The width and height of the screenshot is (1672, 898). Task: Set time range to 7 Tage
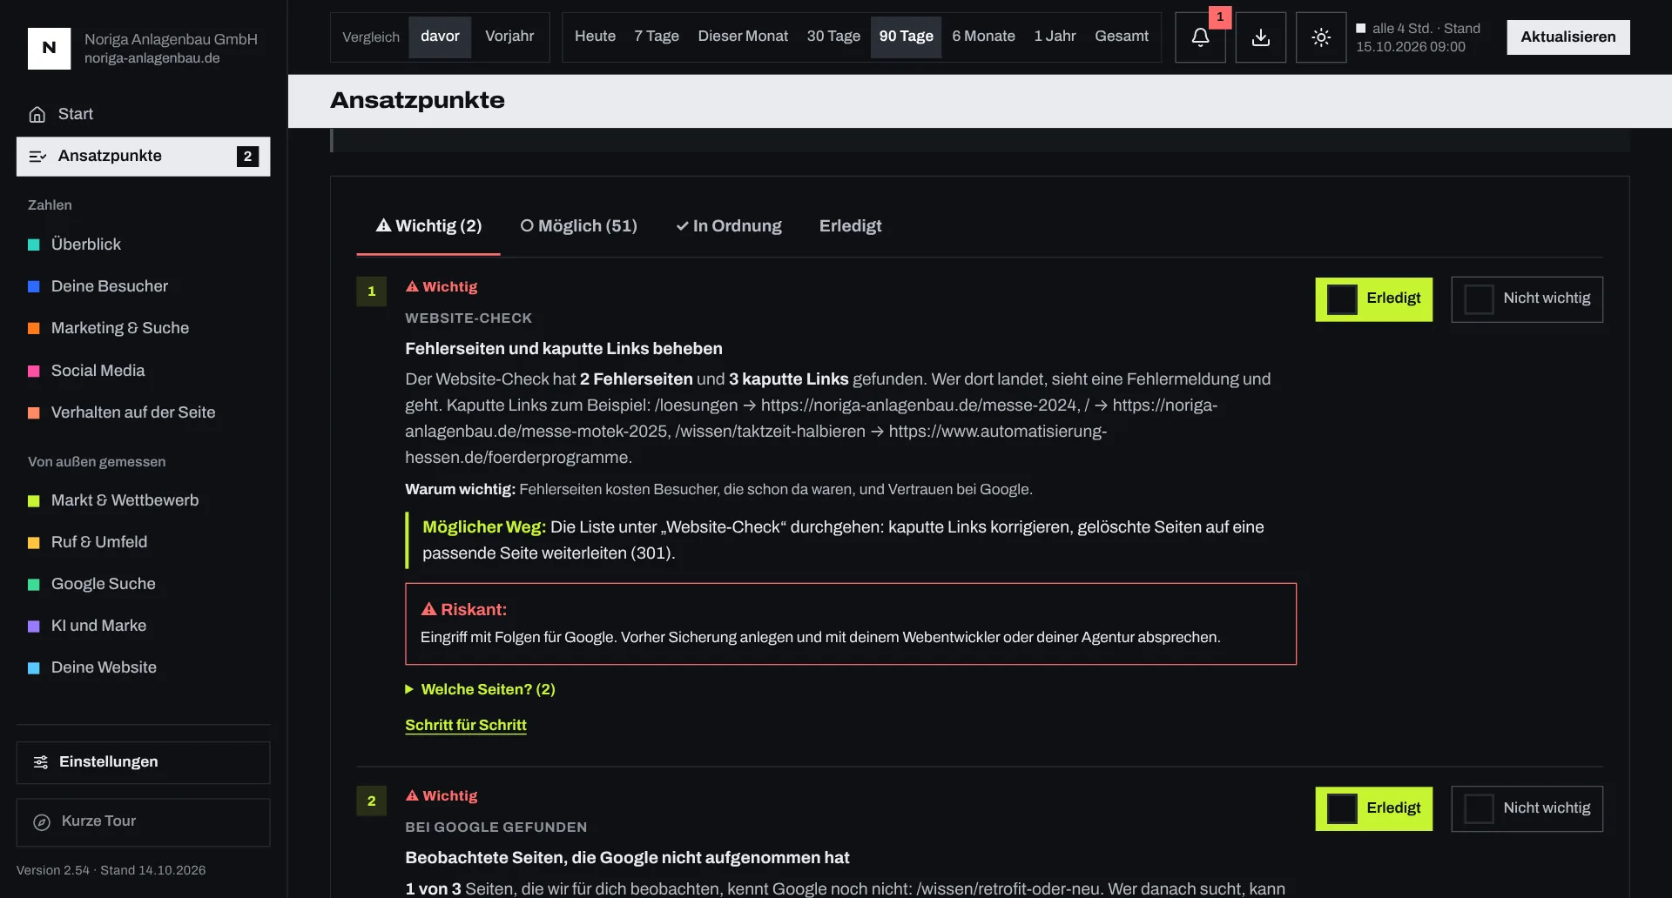[657, 37]
